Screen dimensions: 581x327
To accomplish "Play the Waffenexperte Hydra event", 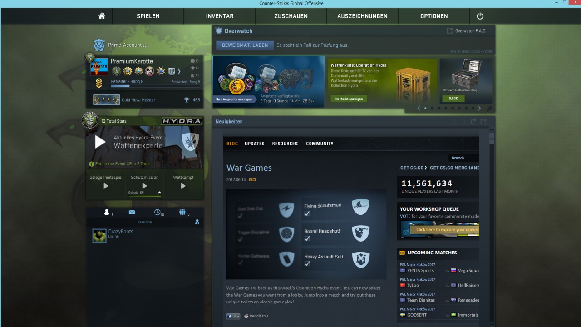I will pyautogui.click(x=100, y=142).
